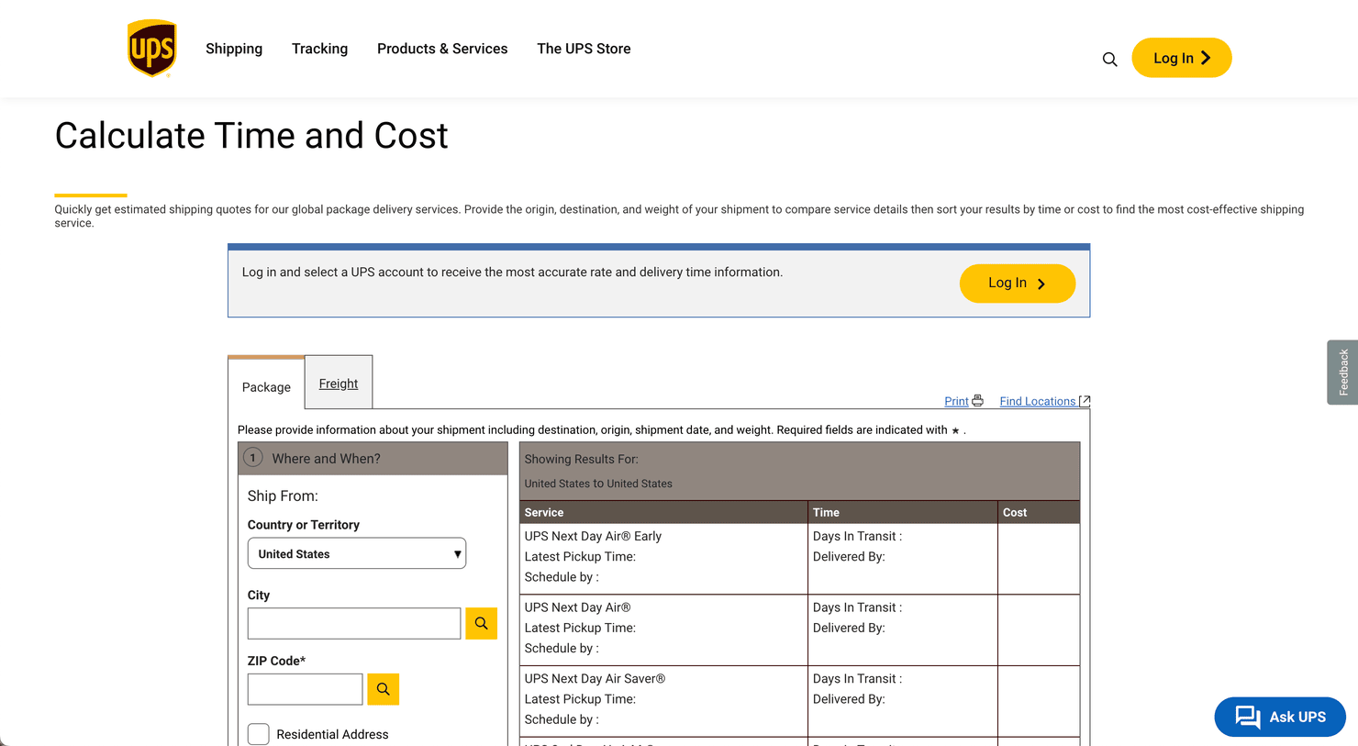Click the Print link

(x=956, y=401)
